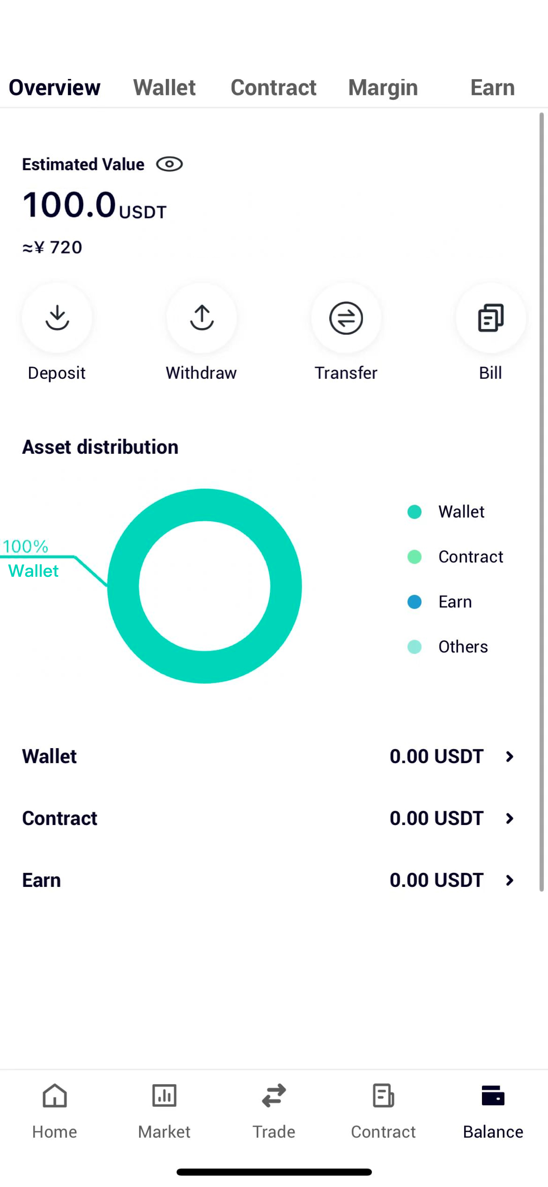Open the Transfer swap icon

pyautogui.click(x=346, y=318)
